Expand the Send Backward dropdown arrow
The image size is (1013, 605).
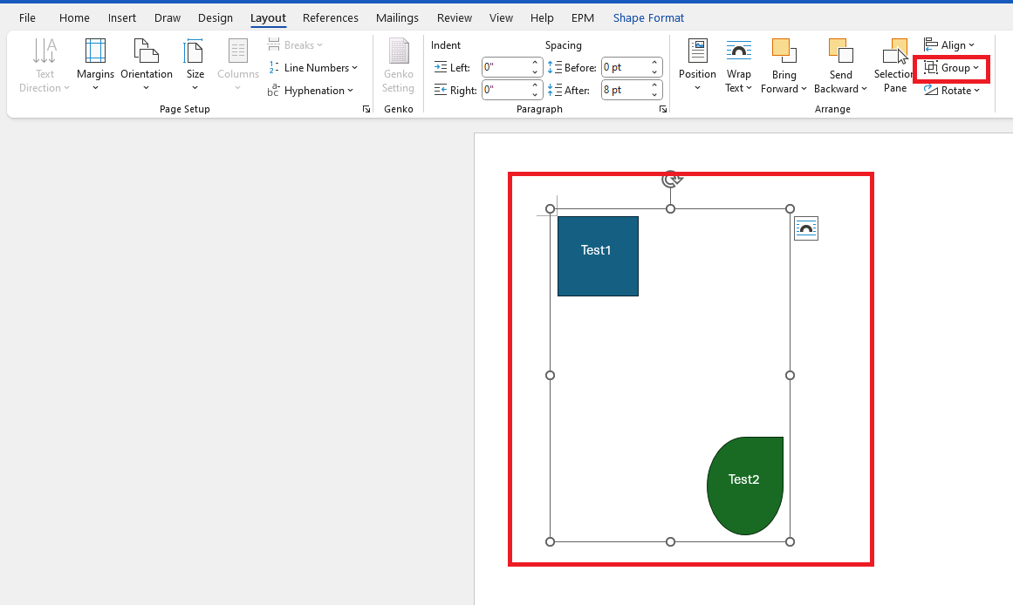click(864, 89)
